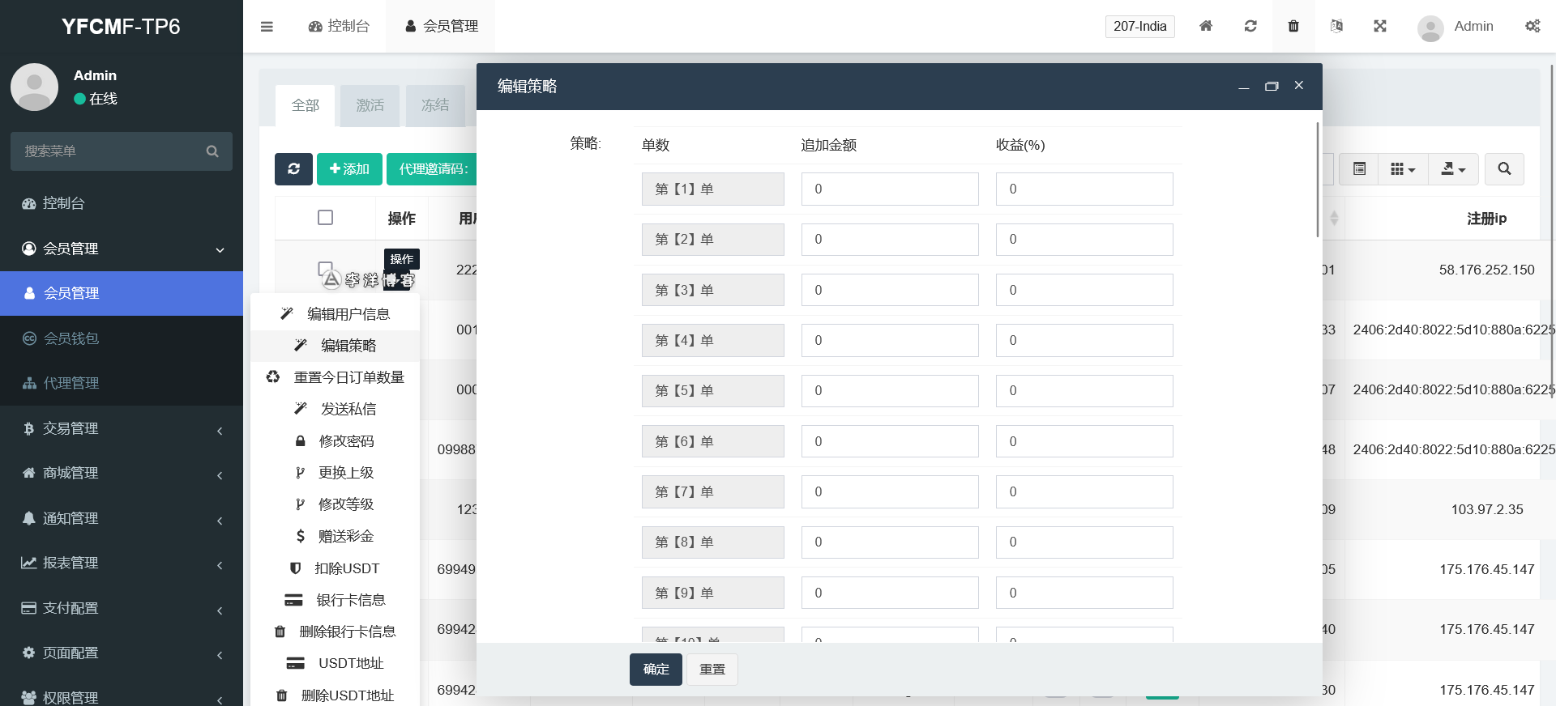Click the dark refresh table button
Viewport: 1556px width, 706px height.
tap(293, 169)
